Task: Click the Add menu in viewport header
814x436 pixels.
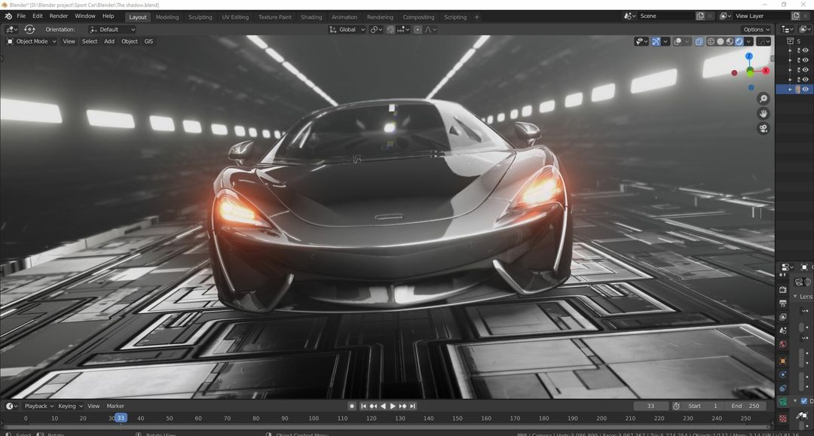Action: click(x=109, y=41)
